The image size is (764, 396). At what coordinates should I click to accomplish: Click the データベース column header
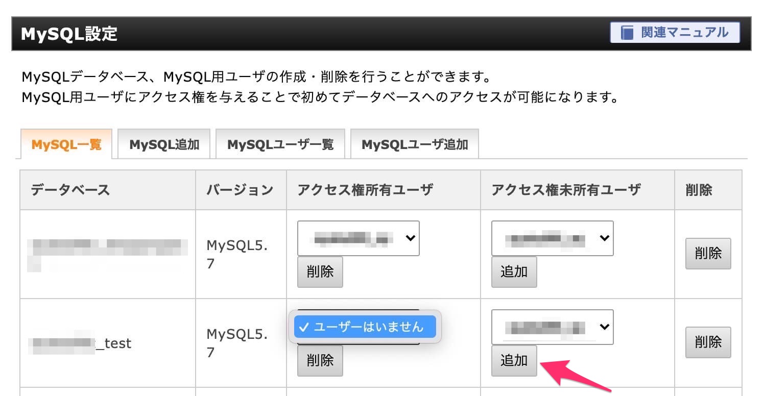(108, 190)
